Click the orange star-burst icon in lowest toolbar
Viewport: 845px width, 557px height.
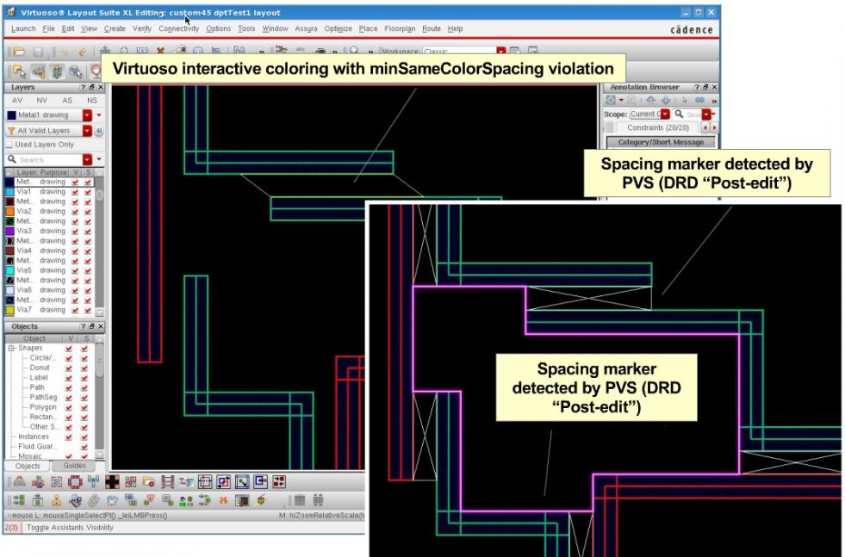tap(223, 500)
